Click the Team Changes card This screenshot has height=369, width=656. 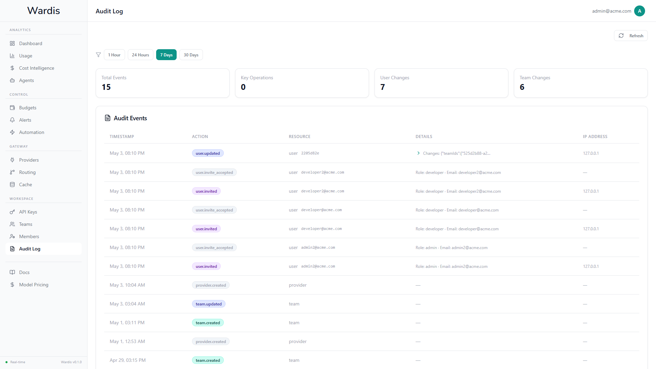[x=581, y=83]
